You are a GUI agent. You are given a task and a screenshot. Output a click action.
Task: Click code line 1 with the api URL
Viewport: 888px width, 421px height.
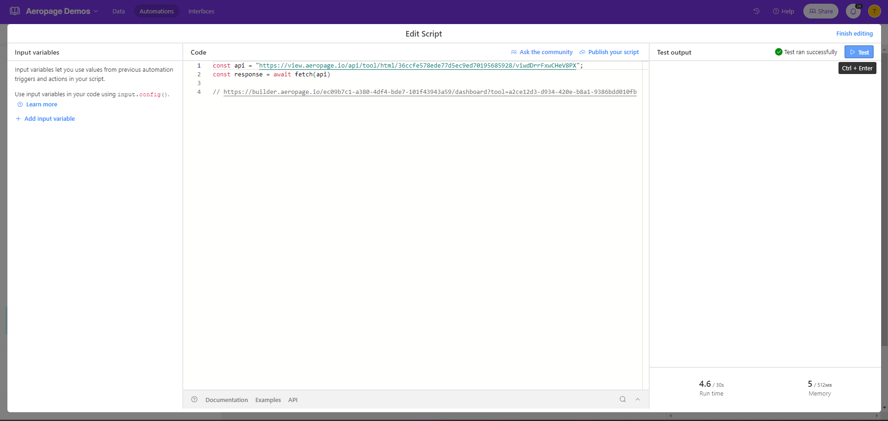click(397, 66)
